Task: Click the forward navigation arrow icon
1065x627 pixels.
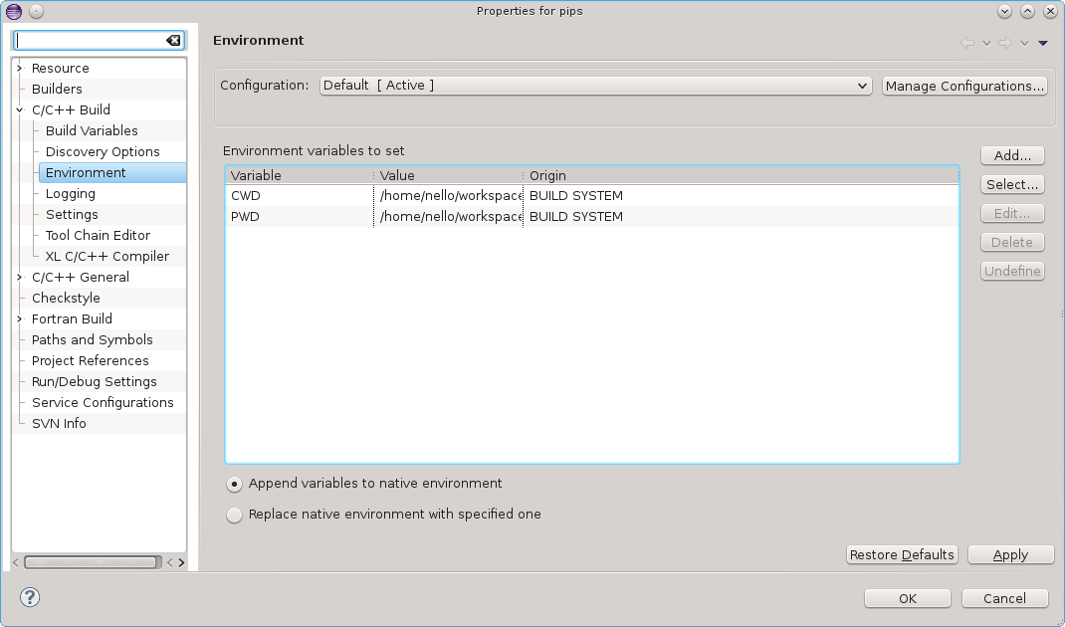Action: coord(1005,43)
